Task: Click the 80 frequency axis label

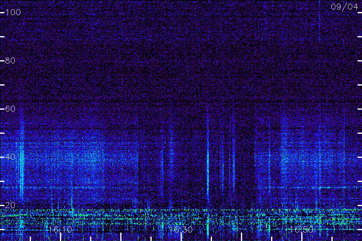Action: [x=10, y=60]
